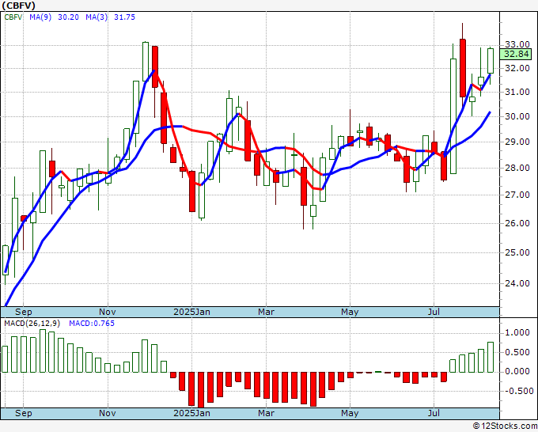
Task: Click the tall red July candlestick above 33.00
Action: 463,68
